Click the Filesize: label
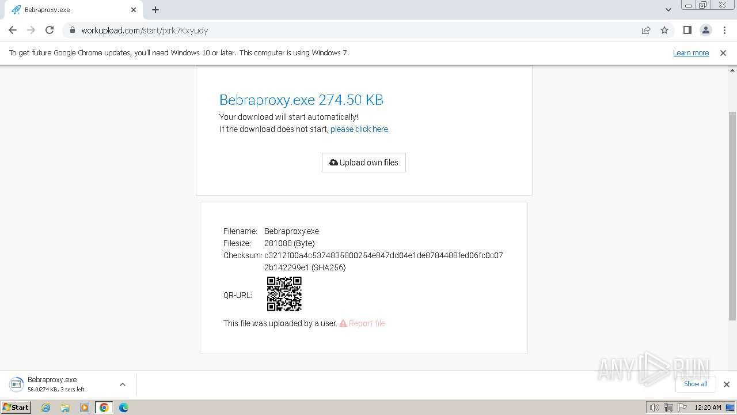 (x=237, y=243)
